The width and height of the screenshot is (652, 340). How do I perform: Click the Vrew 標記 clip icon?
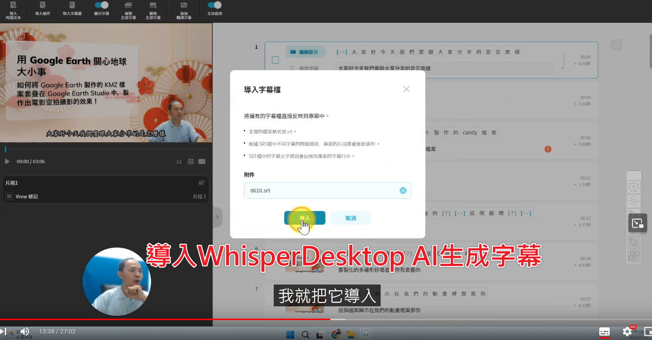point(9,196)
